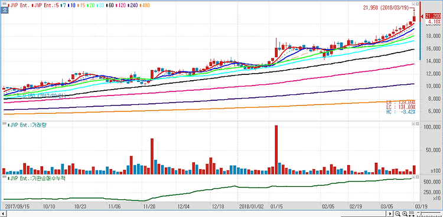This screenshot has height=217, width=443.
Task: Click the 4.18% change value
Action: tap(434, 22)
